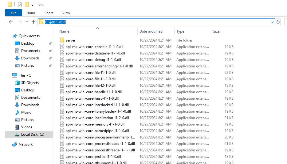Image resolution: width=287 pixels, height=164 pixels.
Task: Select api-ms-win-core-heap-l1-1-0.dll file icon
Action: point(62,98)
